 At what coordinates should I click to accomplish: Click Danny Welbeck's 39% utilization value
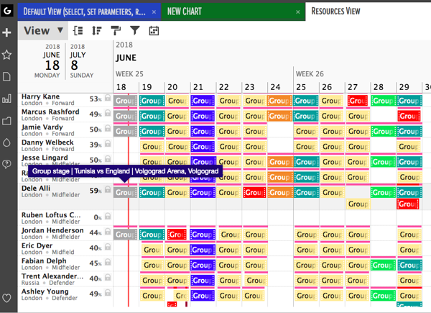pyautogui.click(x=96, y=144)
